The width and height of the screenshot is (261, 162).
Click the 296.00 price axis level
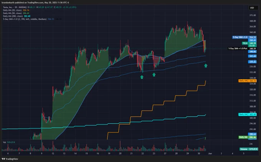click(x=253, y=124)
